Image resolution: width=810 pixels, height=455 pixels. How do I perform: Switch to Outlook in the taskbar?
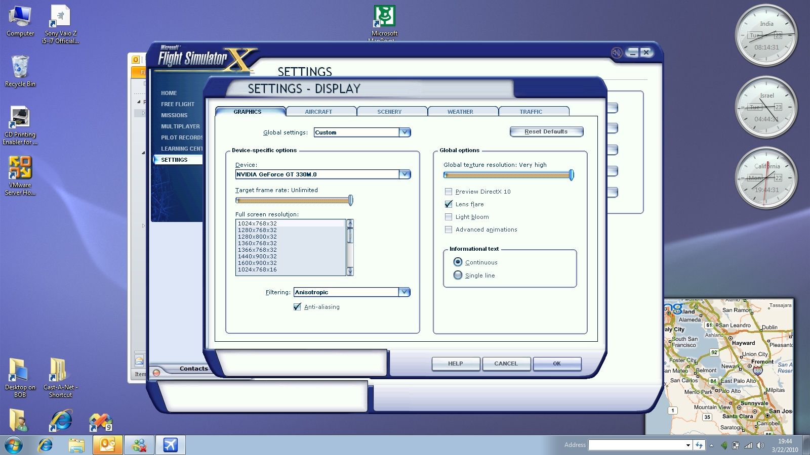[107, 445]
